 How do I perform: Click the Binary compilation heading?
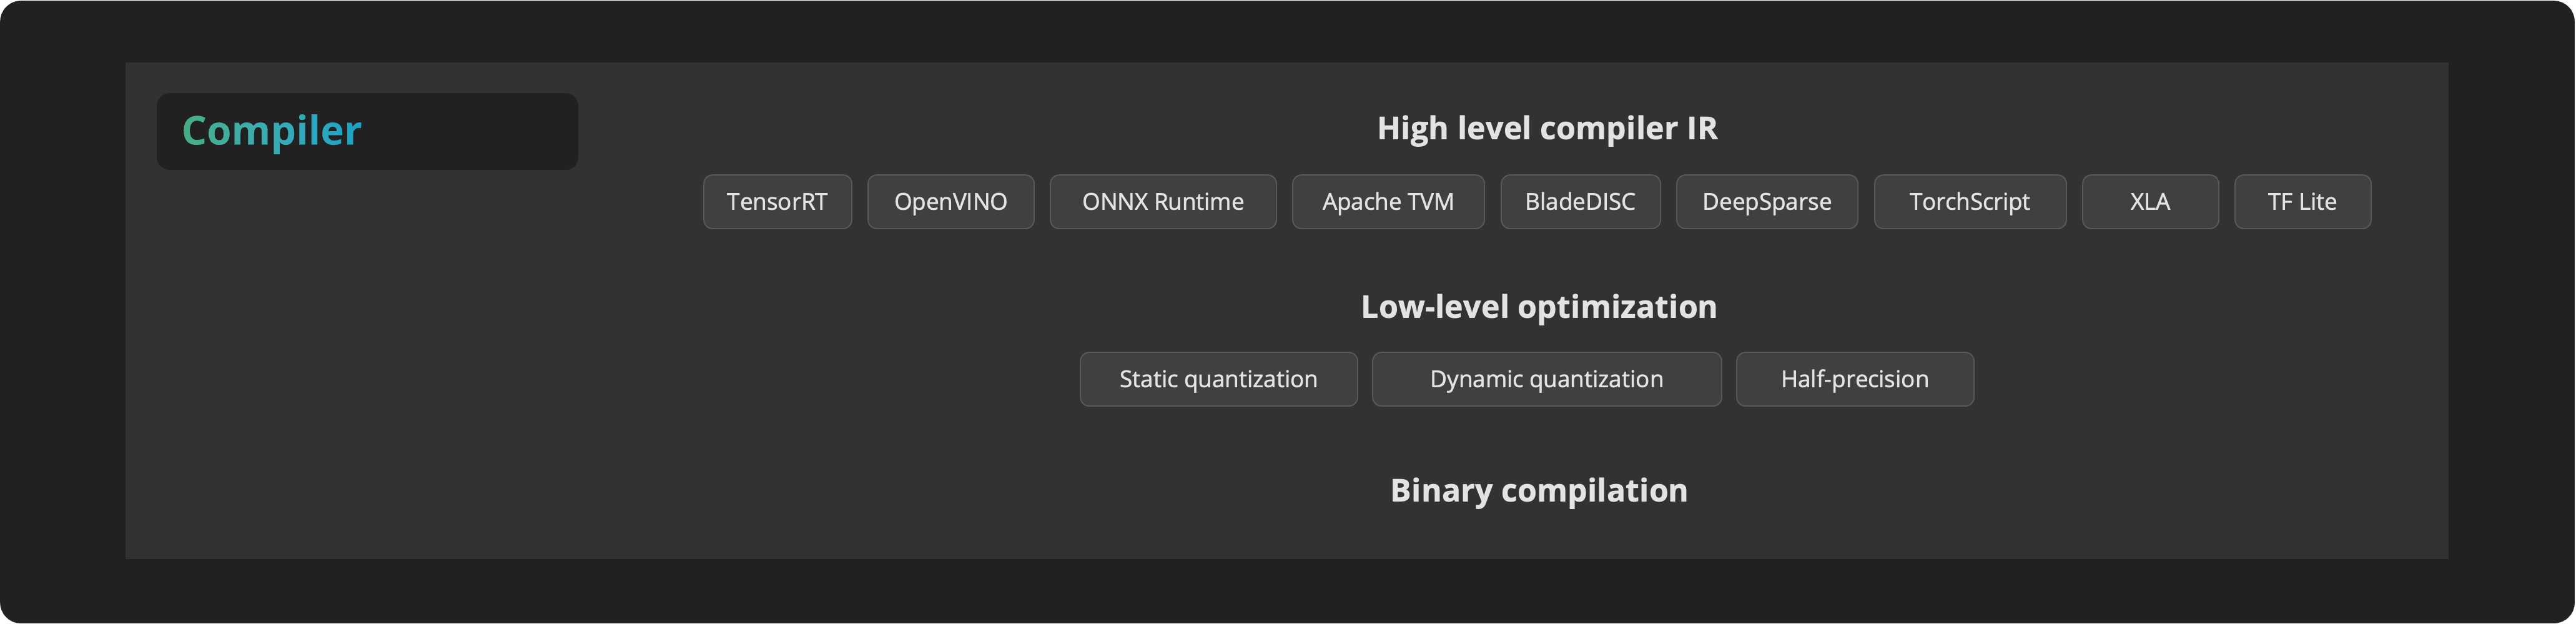pos(1538,490)
